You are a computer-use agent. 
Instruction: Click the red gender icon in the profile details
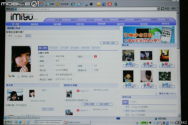96,56
